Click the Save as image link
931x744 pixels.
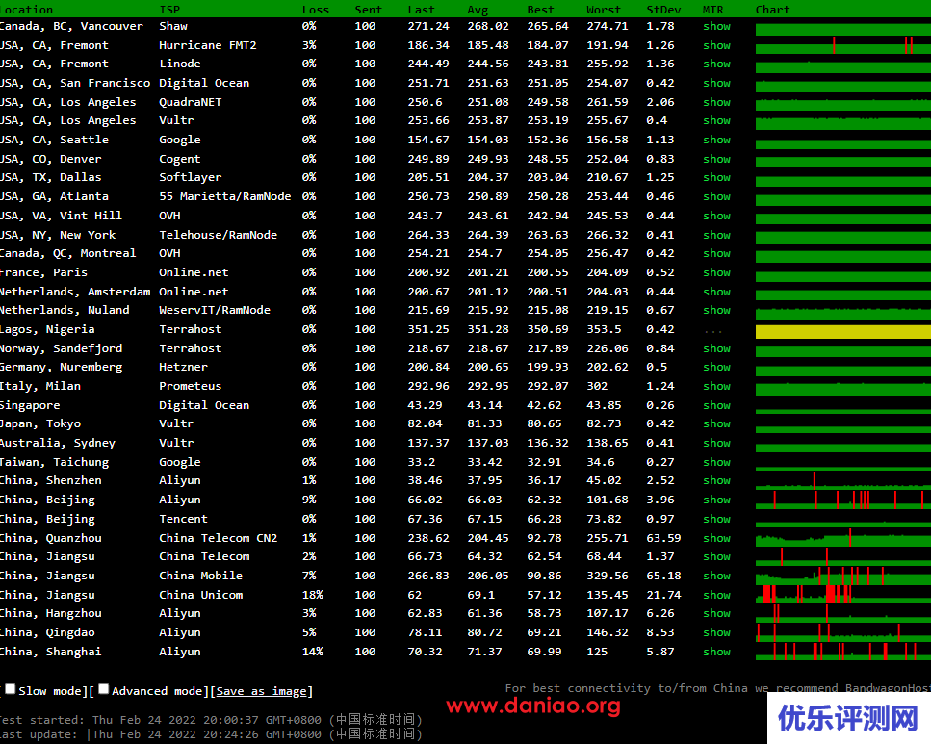pos(261,691)
